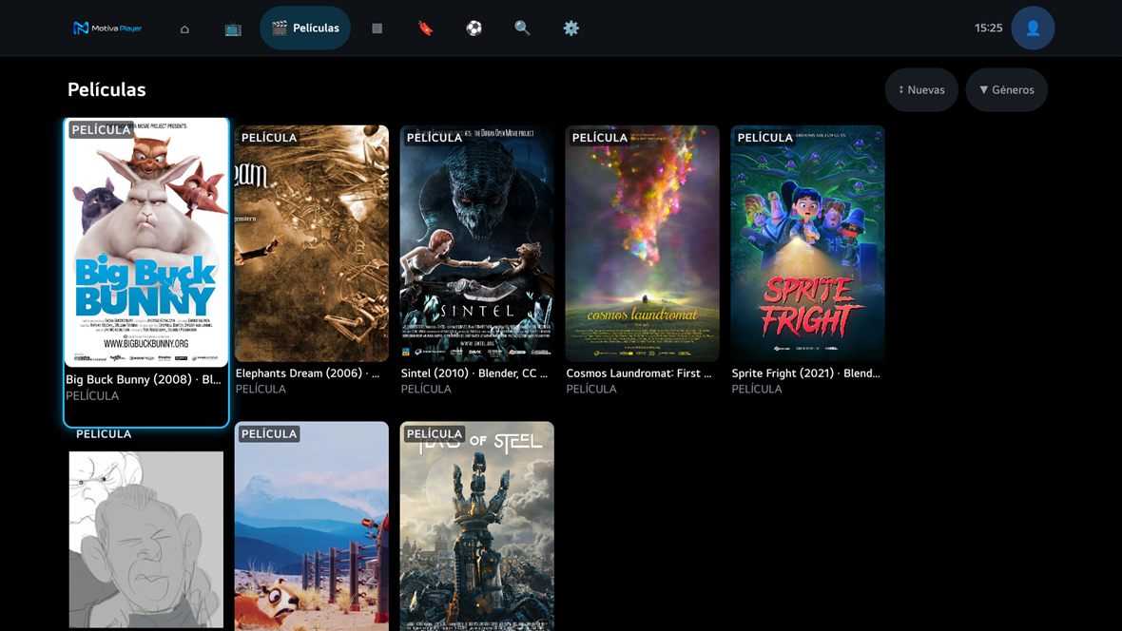Open the Sintel movie poster
This screenshot has width=1122, height=631.
click(x=477, y=243)
